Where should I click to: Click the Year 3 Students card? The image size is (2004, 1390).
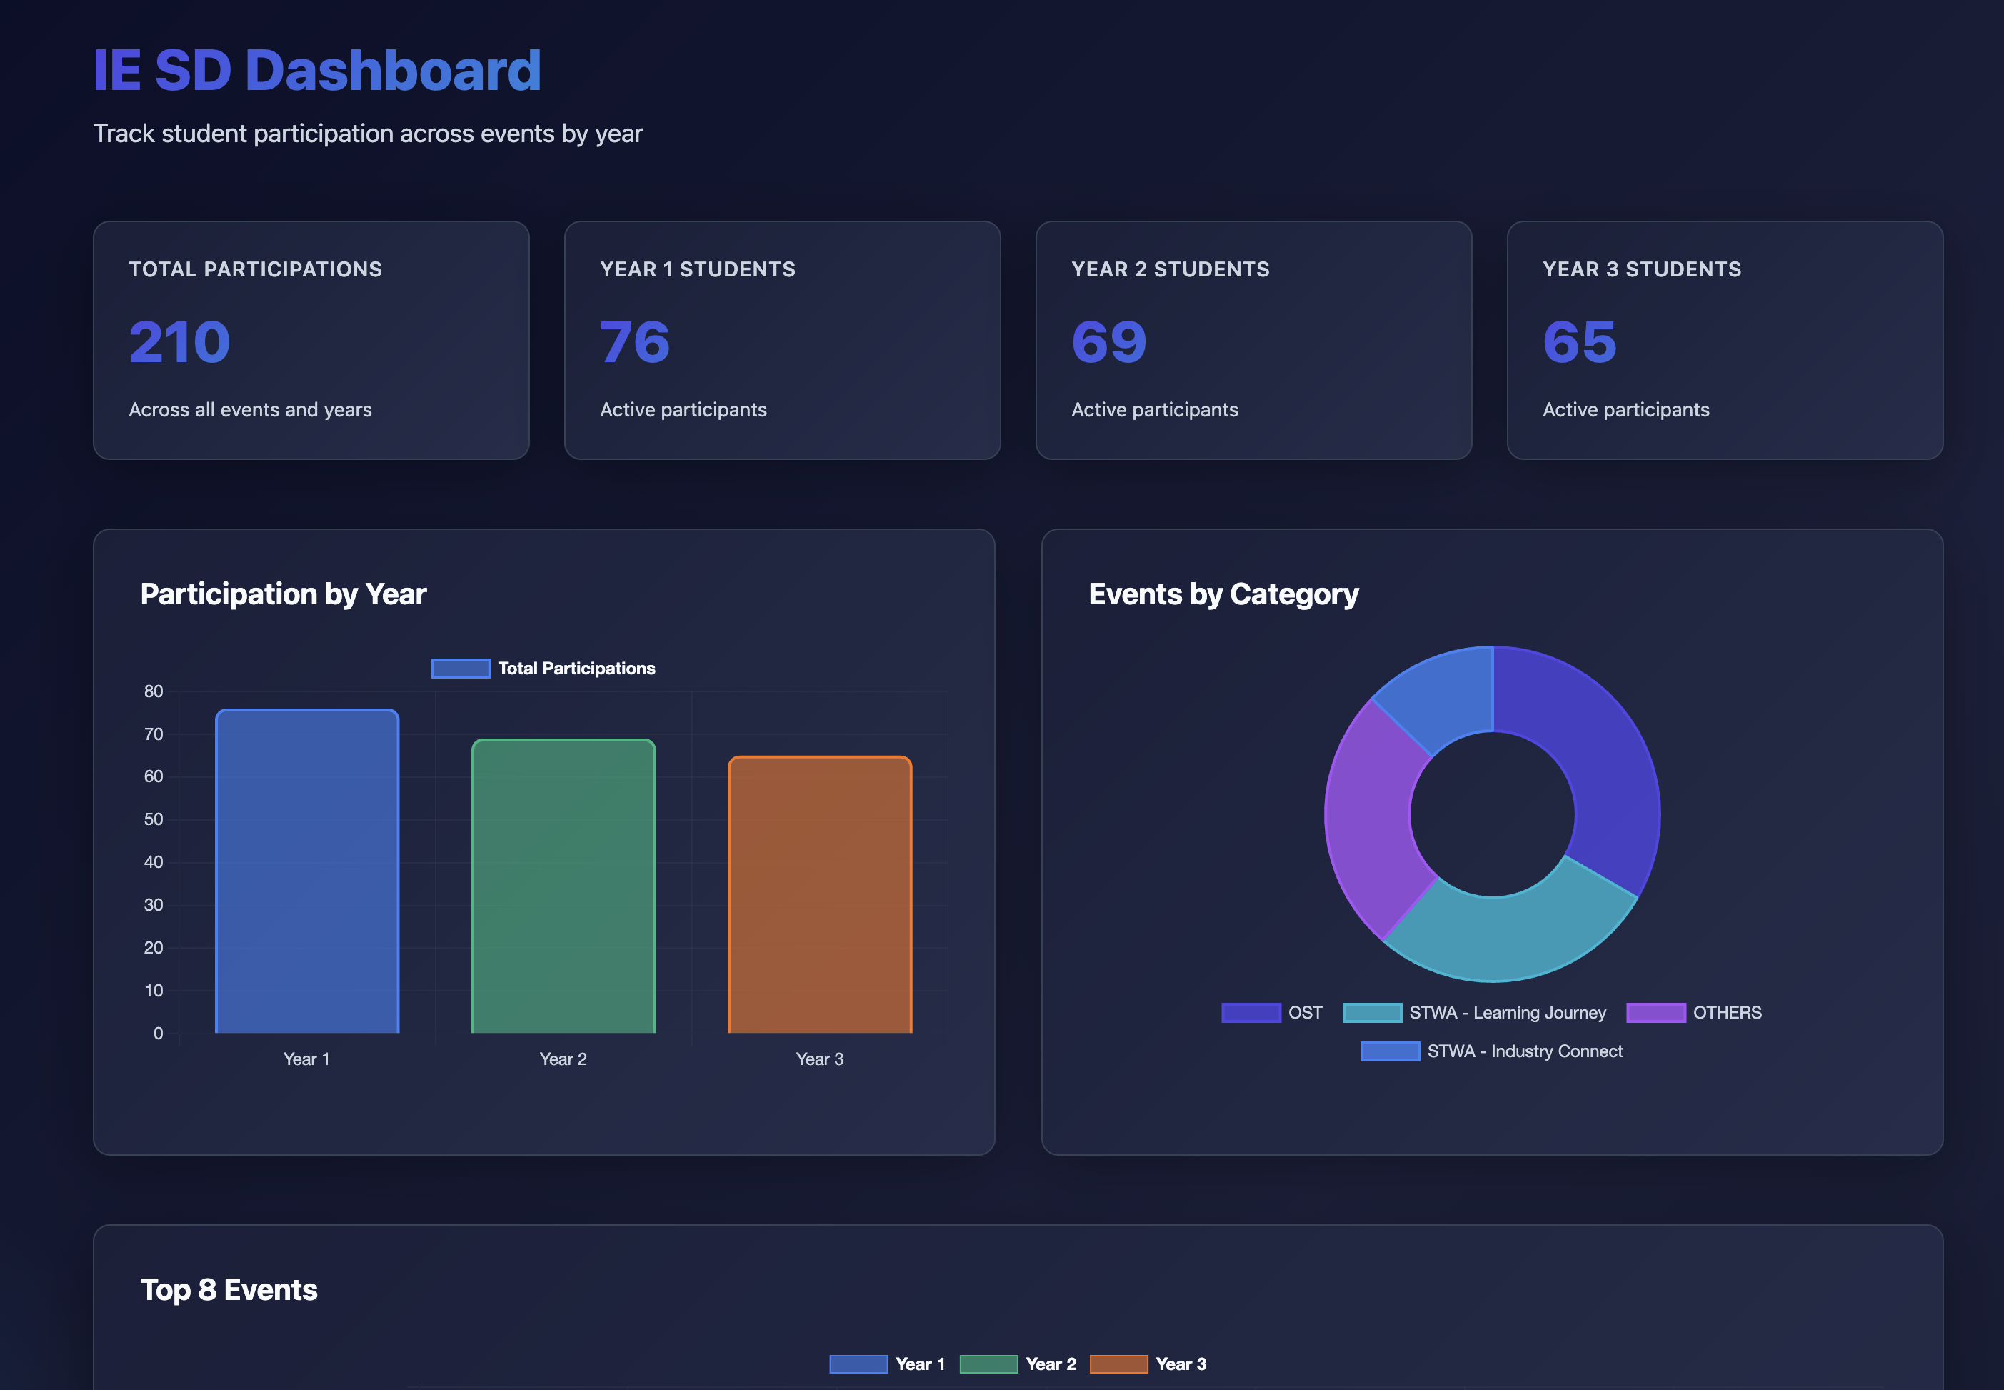pyautogui.click(x=1725, y=340)
